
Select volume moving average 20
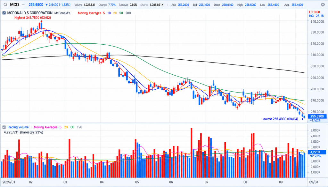click(x=66, y=127)
